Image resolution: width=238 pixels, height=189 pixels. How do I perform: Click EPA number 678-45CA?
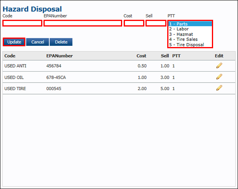56,77
